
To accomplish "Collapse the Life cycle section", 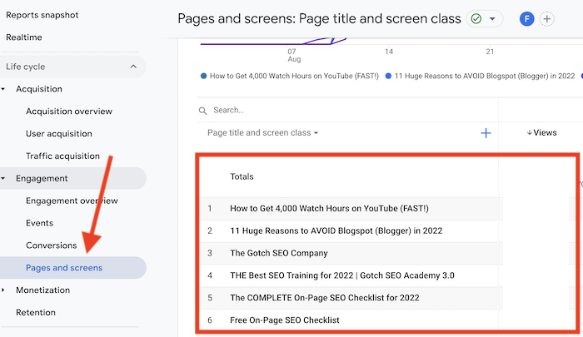I will point(132,67).
